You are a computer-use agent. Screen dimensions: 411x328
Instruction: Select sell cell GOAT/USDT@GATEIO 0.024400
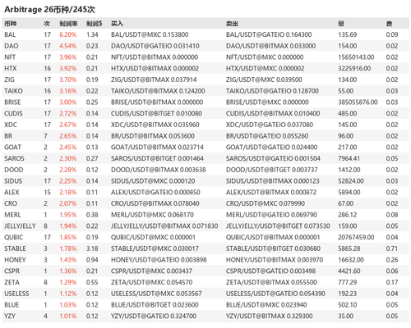point(271,147)
